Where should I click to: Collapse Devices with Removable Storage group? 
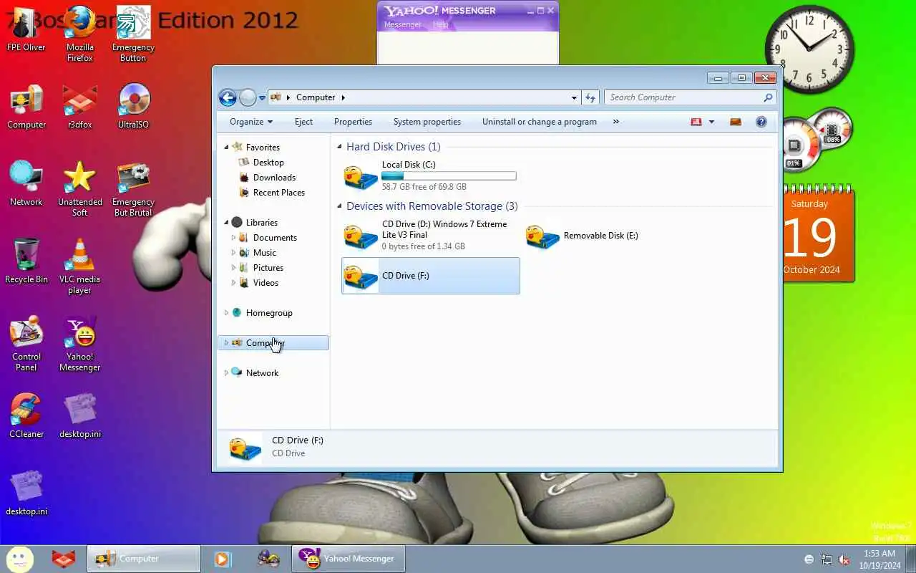[340, 206]
